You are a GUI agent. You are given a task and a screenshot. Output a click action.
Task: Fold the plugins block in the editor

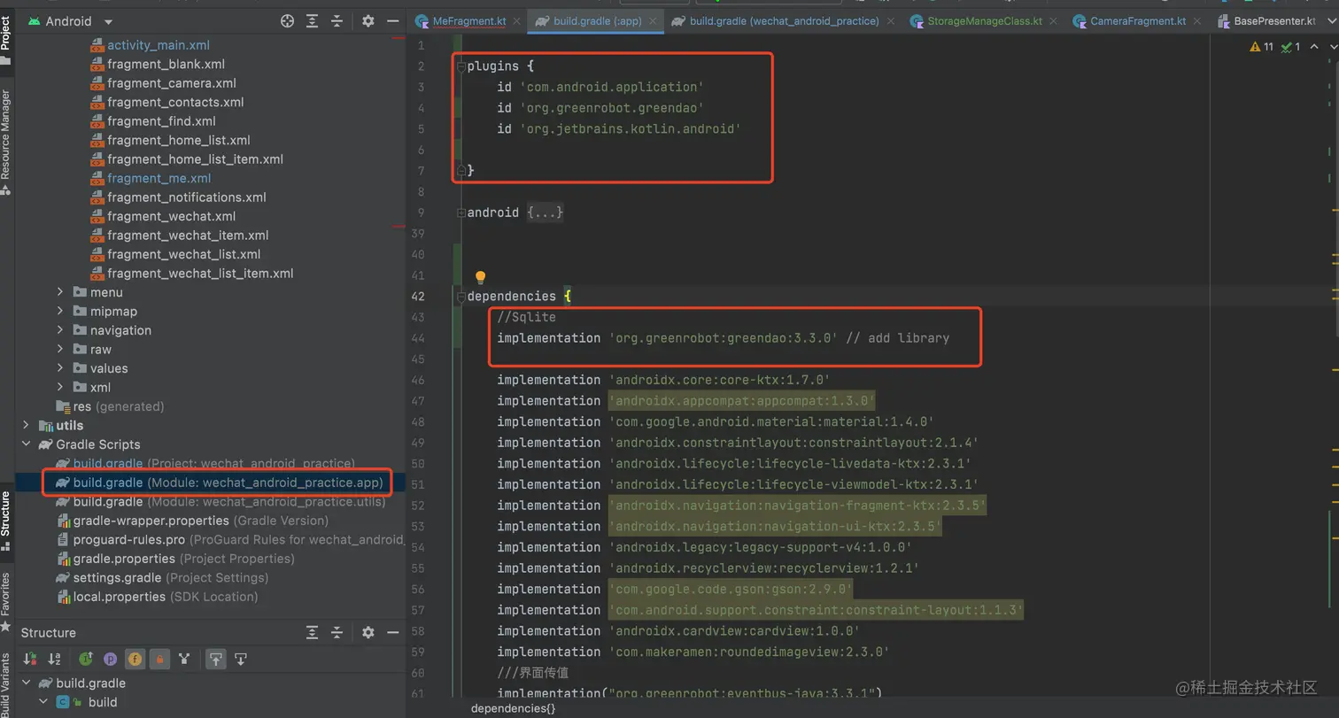461,66
